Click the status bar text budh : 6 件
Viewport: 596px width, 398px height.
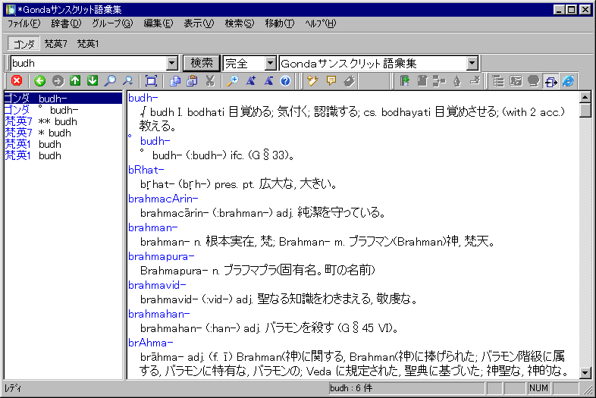tap(351, 387)
